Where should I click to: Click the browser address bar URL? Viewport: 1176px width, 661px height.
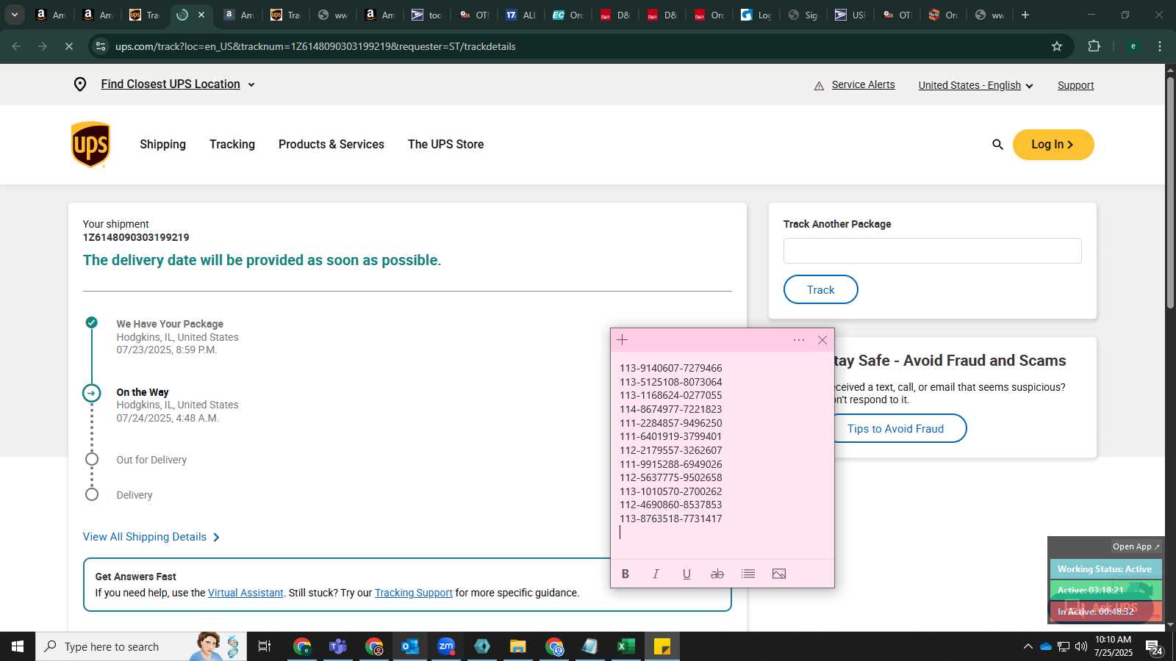click(315, 46)
